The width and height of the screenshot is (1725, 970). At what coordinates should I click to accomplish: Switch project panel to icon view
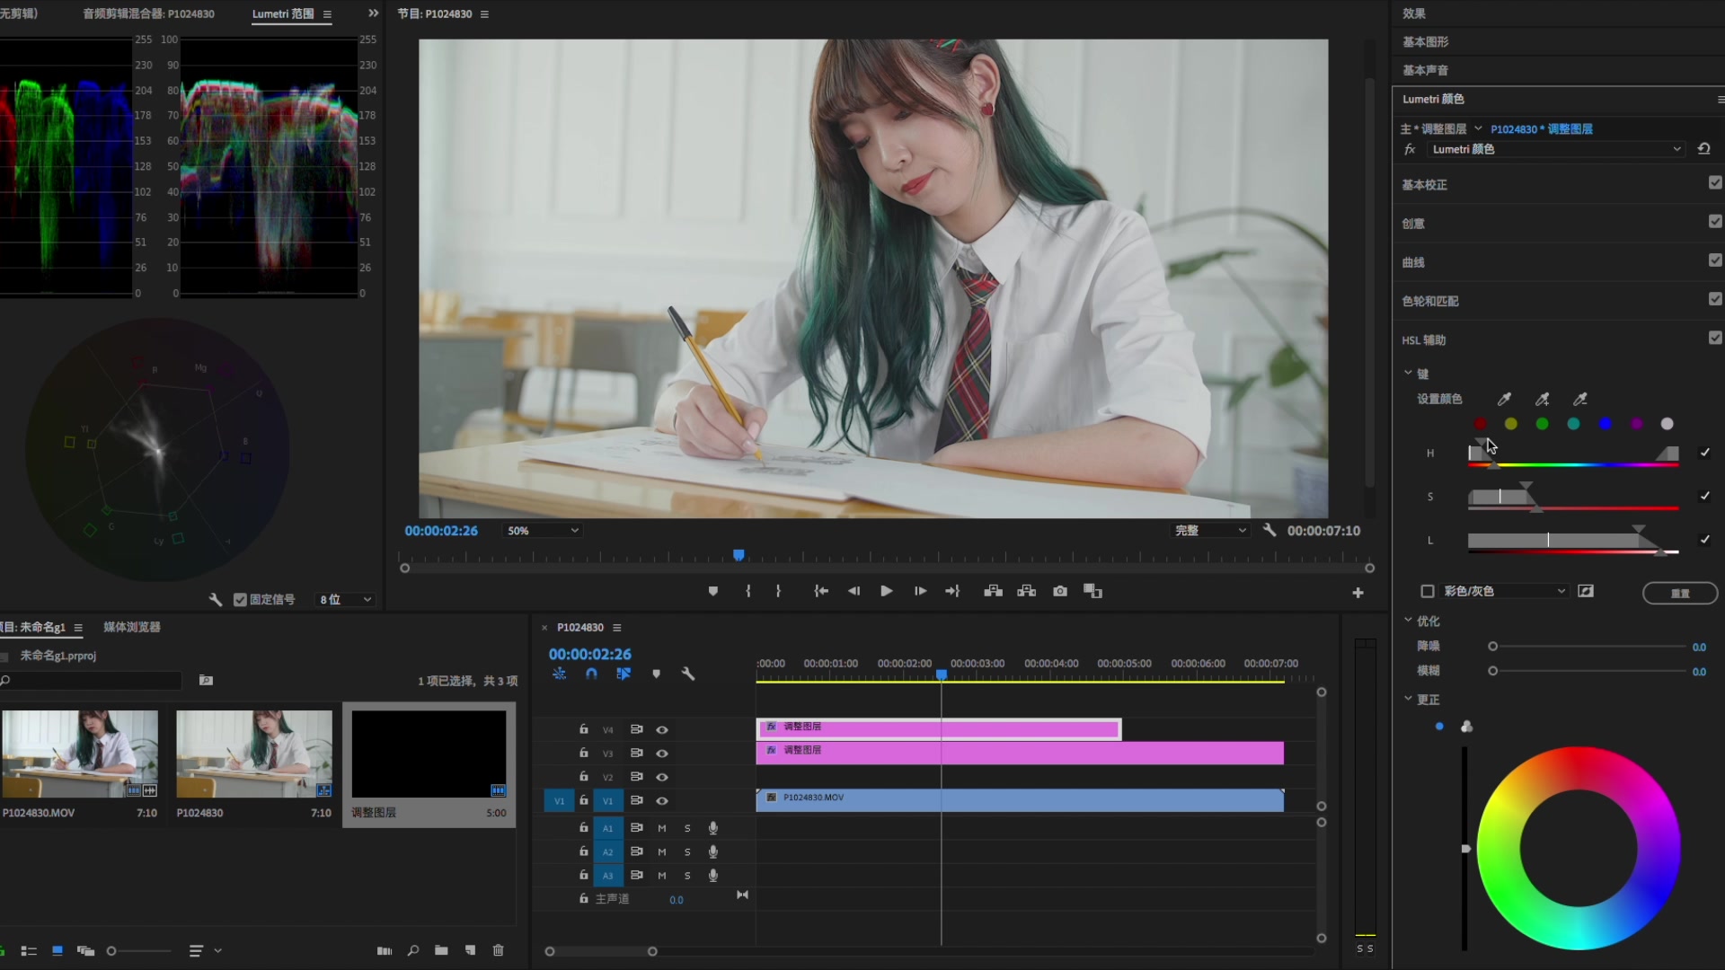(x=57, y=950)
